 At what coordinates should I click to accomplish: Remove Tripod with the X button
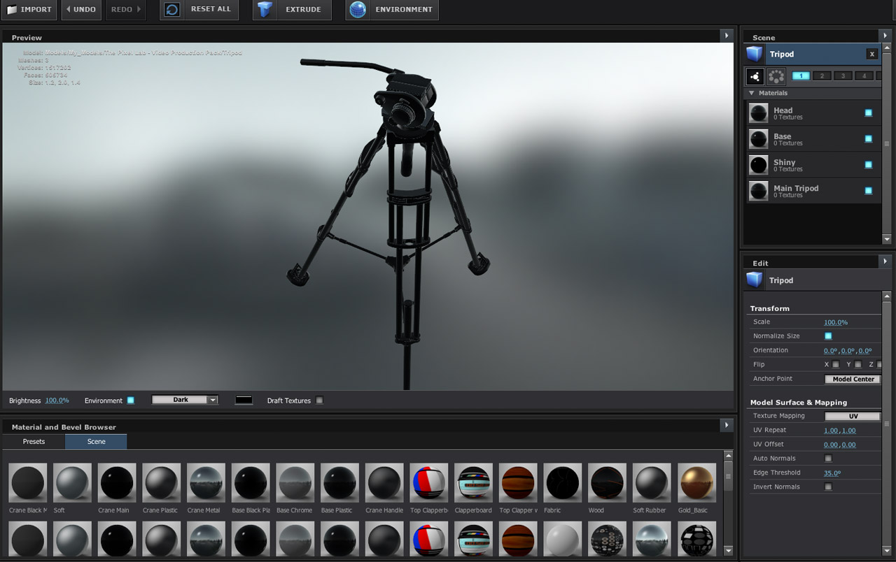tap(871, 54)
